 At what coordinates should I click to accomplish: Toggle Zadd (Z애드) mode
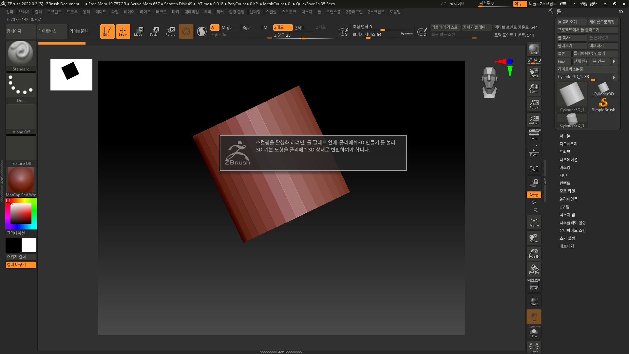point(283,28)
